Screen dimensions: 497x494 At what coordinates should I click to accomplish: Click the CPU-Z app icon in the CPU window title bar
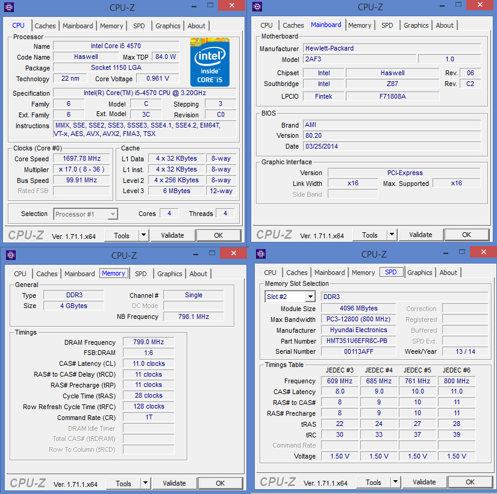[x=9, y=7]
